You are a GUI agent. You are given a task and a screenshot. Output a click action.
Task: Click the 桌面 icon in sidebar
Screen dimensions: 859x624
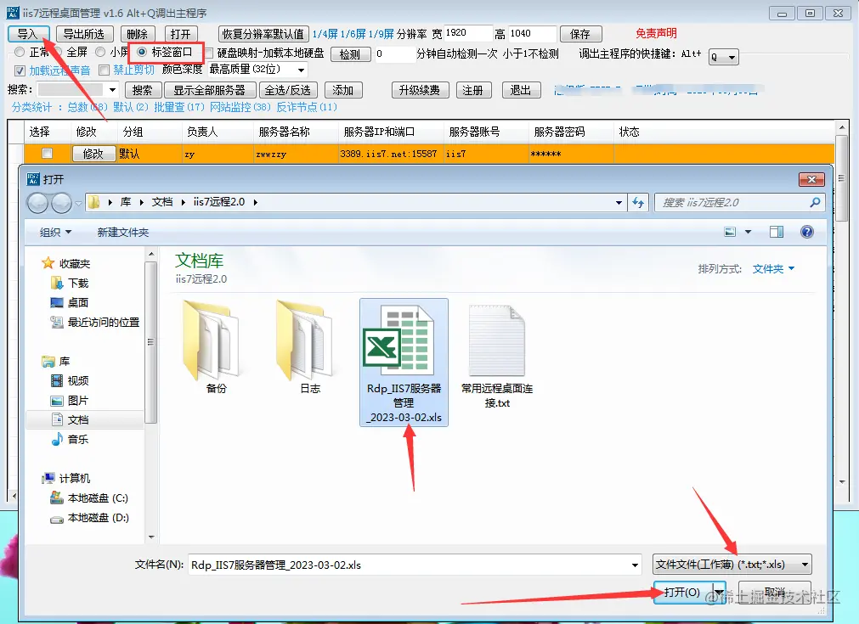click(56, 303)
